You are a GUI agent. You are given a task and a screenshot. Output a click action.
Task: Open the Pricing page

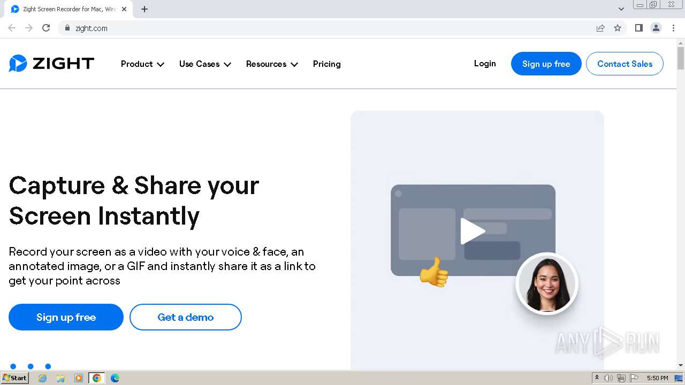pos(327,64)
